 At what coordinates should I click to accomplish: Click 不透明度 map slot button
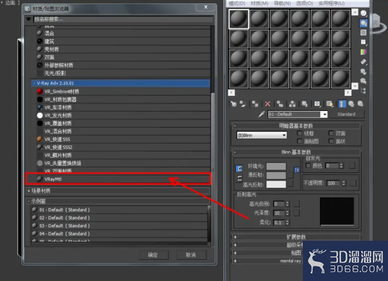[353, 183]
